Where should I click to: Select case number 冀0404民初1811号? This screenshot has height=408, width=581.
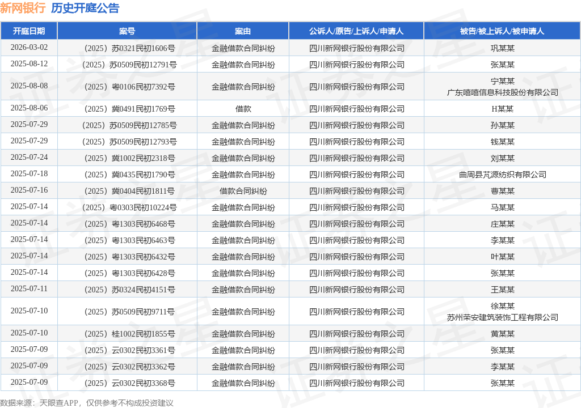(130, 191)
